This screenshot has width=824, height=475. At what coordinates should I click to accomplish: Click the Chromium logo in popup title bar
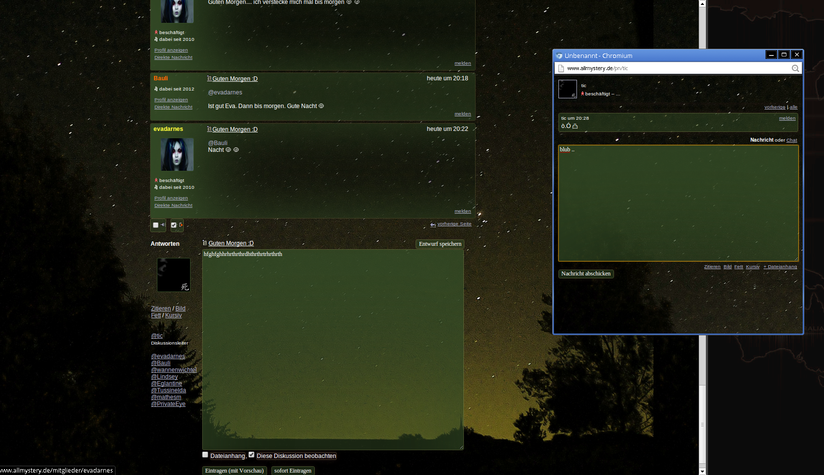pos(559,55)
